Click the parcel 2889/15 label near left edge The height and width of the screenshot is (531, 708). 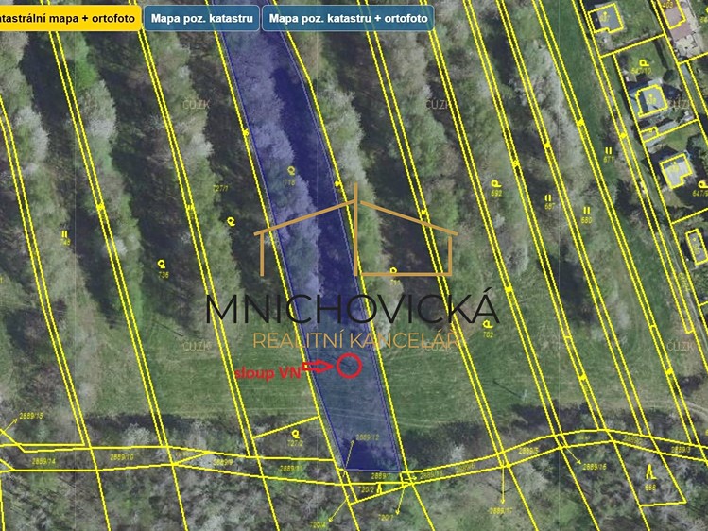click(x=31, y=416)
